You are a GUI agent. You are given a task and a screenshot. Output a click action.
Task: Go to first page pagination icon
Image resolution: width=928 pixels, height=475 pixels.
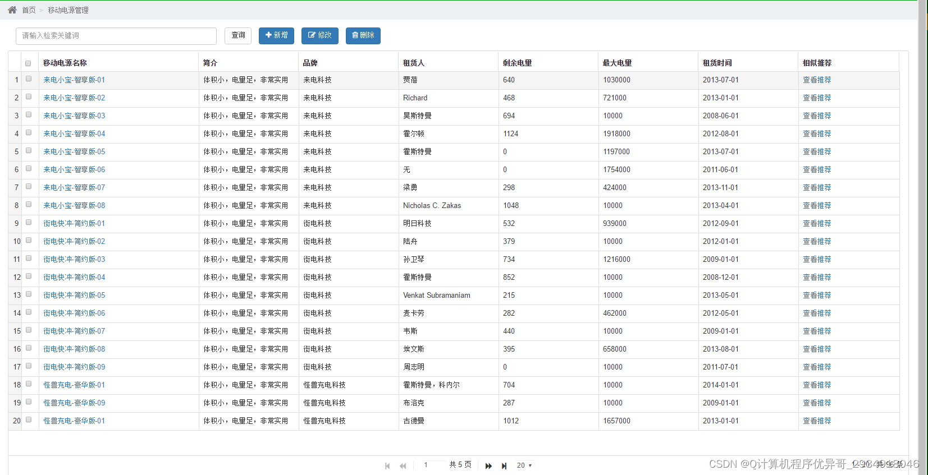[x=387, y=465]
